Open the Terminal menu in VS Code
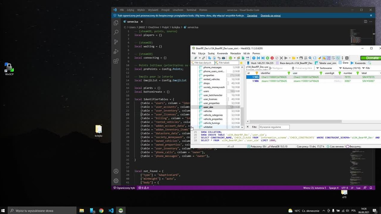The width and height of the screenshot is (381, 214). coord(191,10)
